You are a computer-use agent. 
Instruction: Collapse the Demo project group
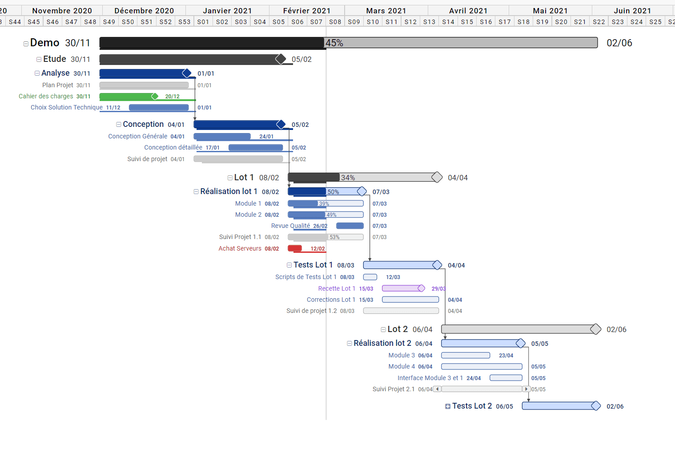pos(26,44)
